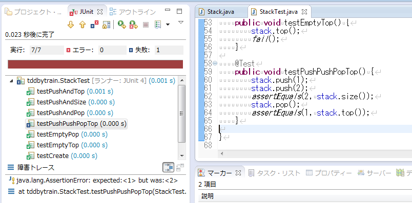
Task: Select AssertionError expected but was line
Action: pyautogui.click(x=93, y=181)
